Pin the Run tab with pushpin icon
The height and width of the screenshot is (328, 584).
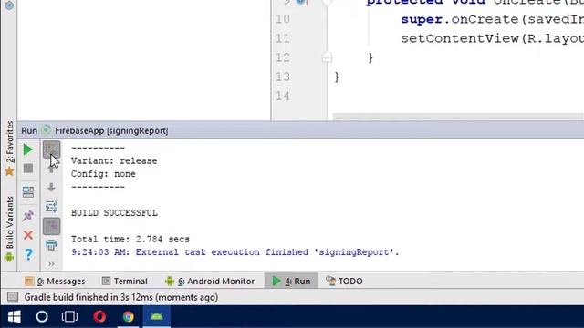28,216
